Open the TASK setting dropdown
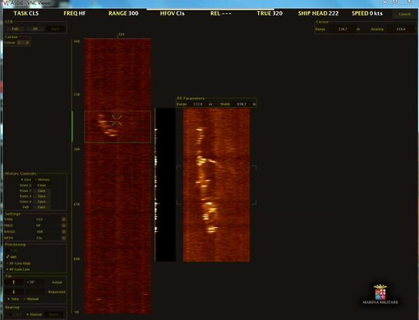Viewport: 419px width, 320px height. 63,219
